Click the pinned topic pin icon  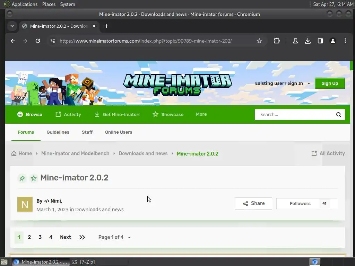[22, 178]
